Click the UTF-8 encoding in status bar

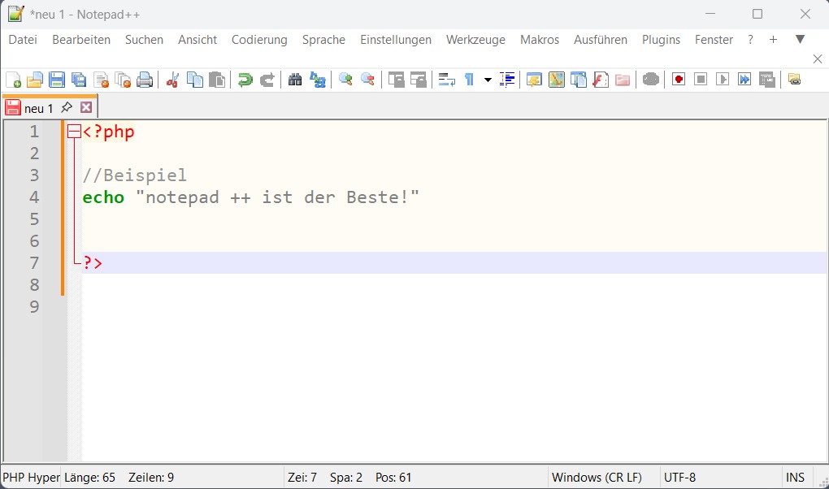tap(680, 478)
